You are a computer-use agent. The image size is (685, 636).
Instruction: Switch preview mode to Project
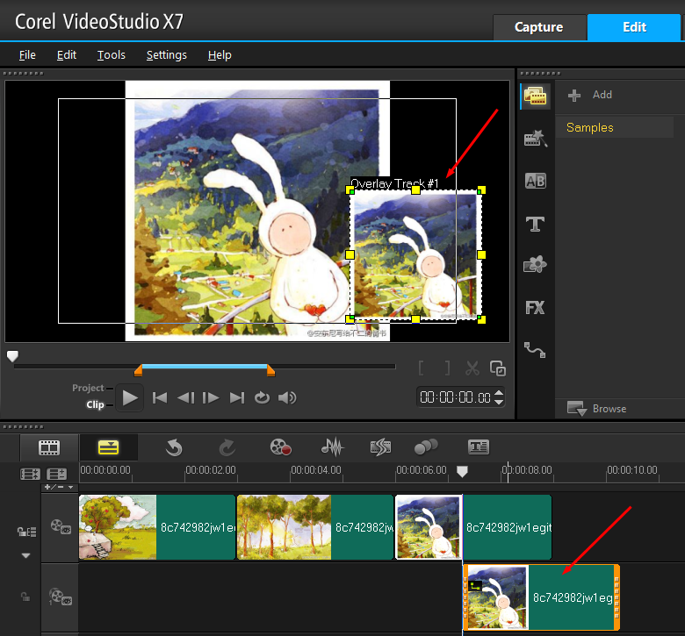click(88, 388)
